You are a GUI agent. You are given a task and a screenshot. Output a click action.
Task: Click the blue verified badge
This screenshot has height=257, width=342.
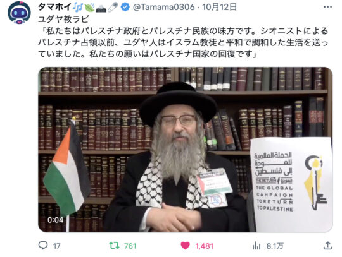(125, 7)
